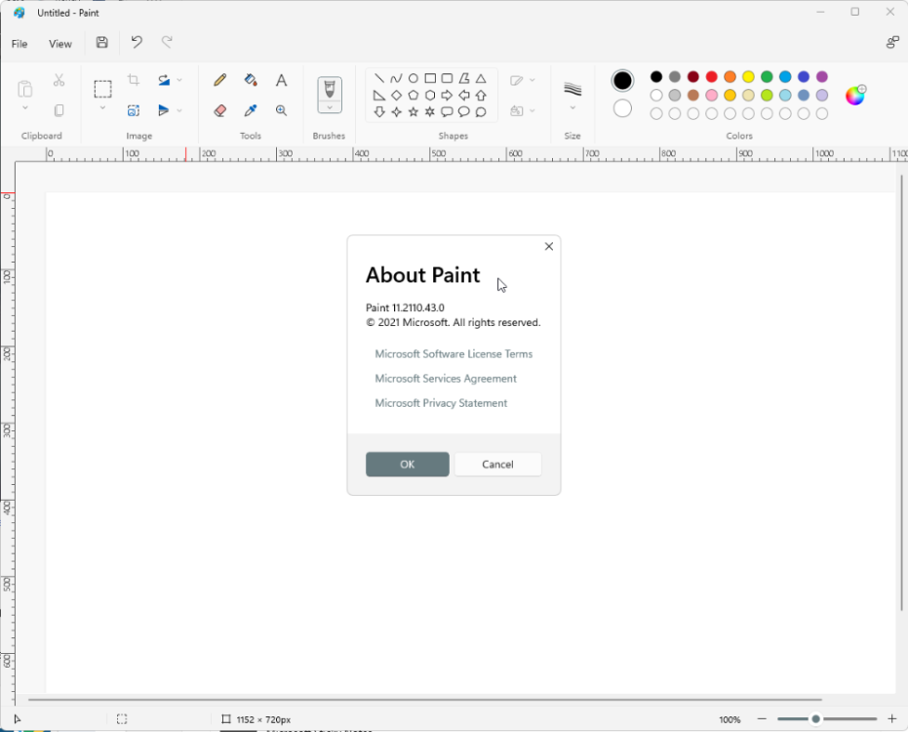
Task: Select the Color picker eyedropper tool
Action: [x=251, y=110]
